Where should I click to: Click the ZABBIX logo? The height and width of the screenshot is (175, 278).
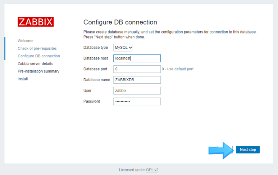pyautogui.click(x=36, y=22)
